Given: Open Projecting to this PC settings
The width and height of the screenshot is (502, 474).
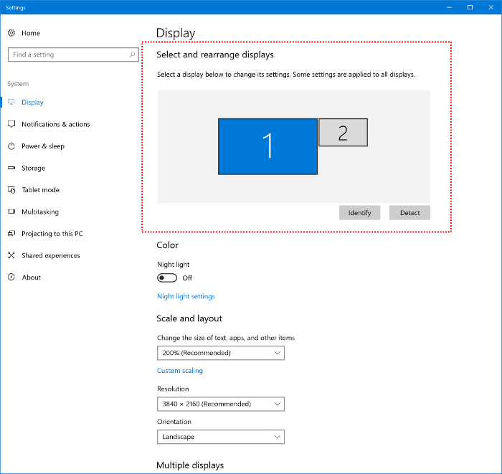Looking at the screenshot, I should pyautogui.click(x=52, y=234).
